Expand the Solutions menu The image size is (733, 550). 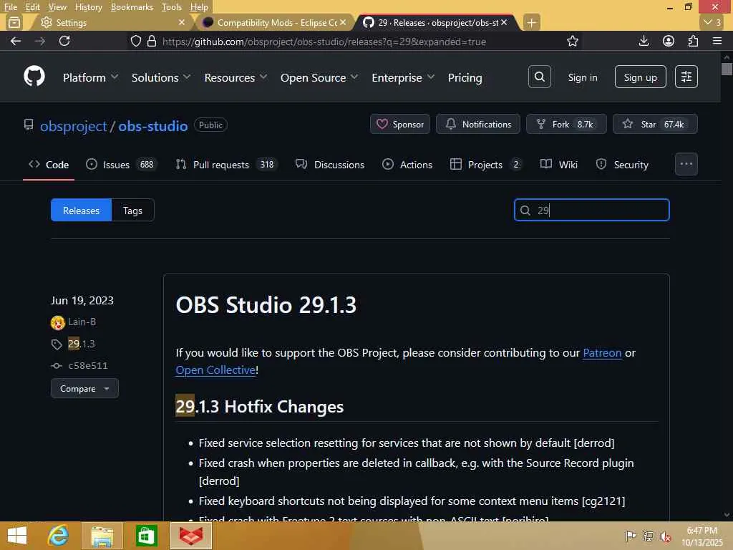[161, 77]
